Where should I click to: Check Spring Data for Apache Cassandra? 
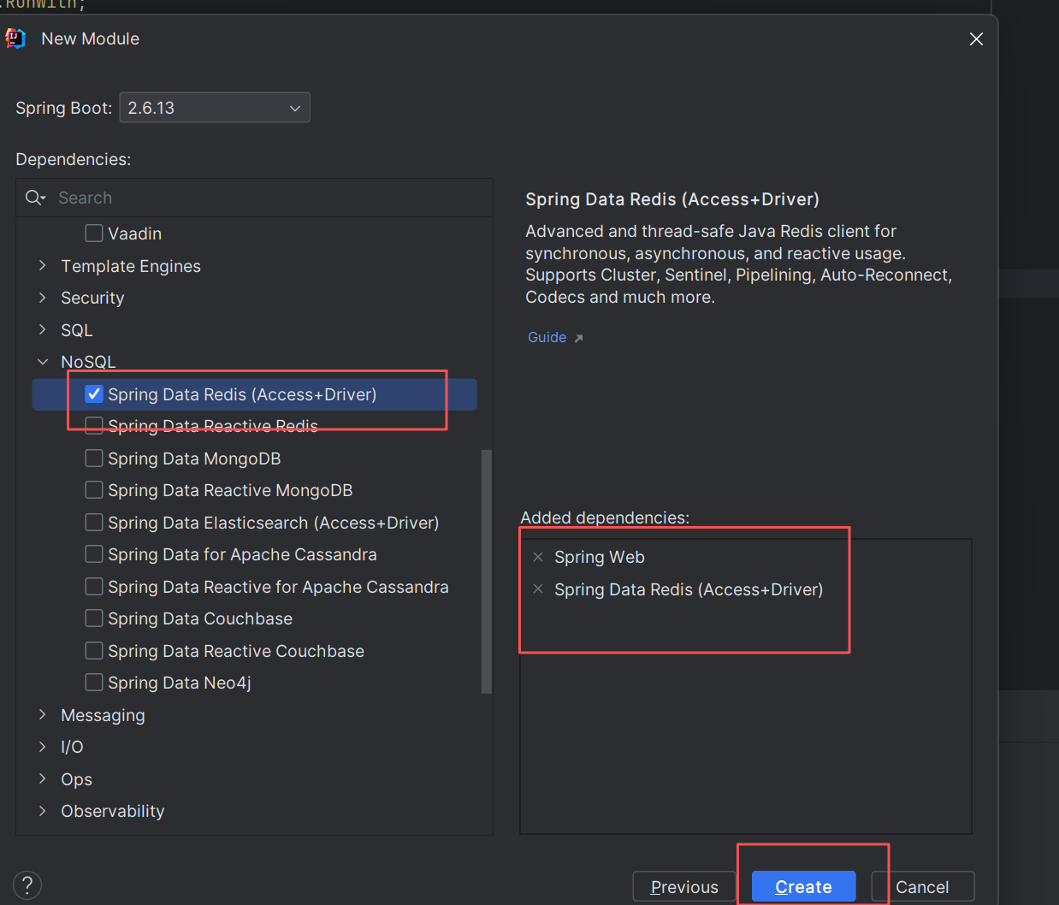click(x=94, y=553)
